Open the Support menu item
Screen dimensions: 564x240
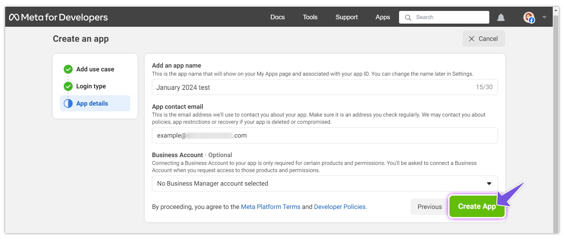point(346,17)
